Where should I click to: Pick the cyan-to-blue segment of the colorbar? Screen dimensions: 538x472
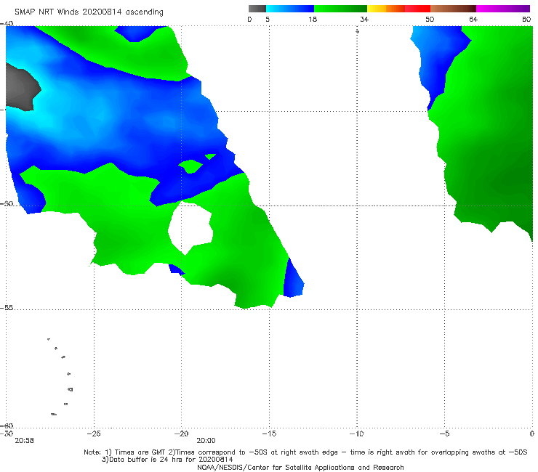tap(290, 9)
